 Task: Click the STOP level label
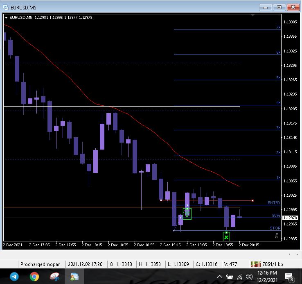pyautogui.click(x=275, y=228)
